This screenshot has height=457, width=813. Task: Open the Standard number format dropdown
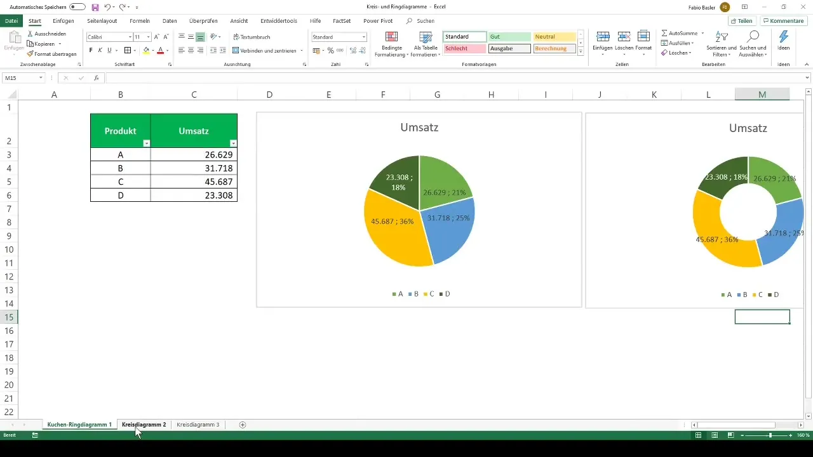[363, 37]
